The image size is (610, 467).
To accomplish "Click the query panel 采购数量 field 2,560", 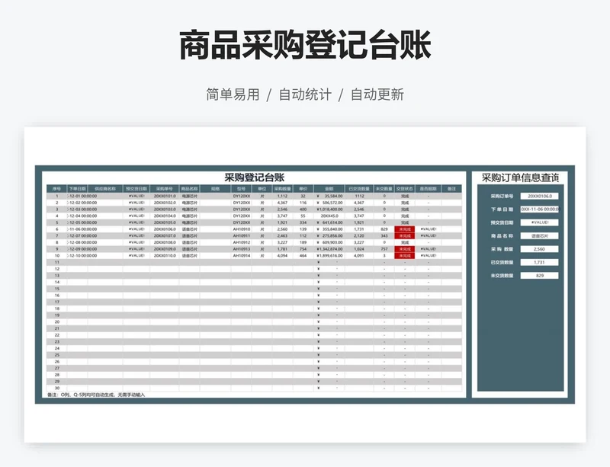I will click(539, 249).
